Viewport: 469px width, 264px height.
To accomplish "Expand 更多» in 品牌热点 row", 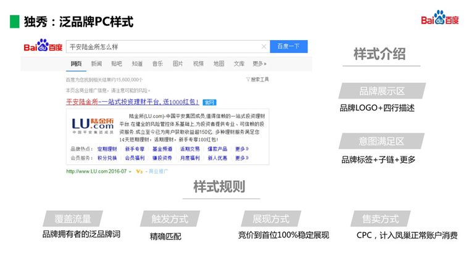I will click(242, 149).
